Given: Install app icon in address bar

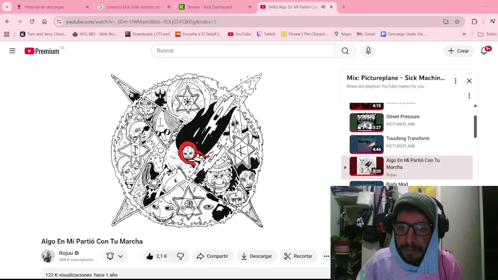Looking at the screenshot, I should coord(446,22).
